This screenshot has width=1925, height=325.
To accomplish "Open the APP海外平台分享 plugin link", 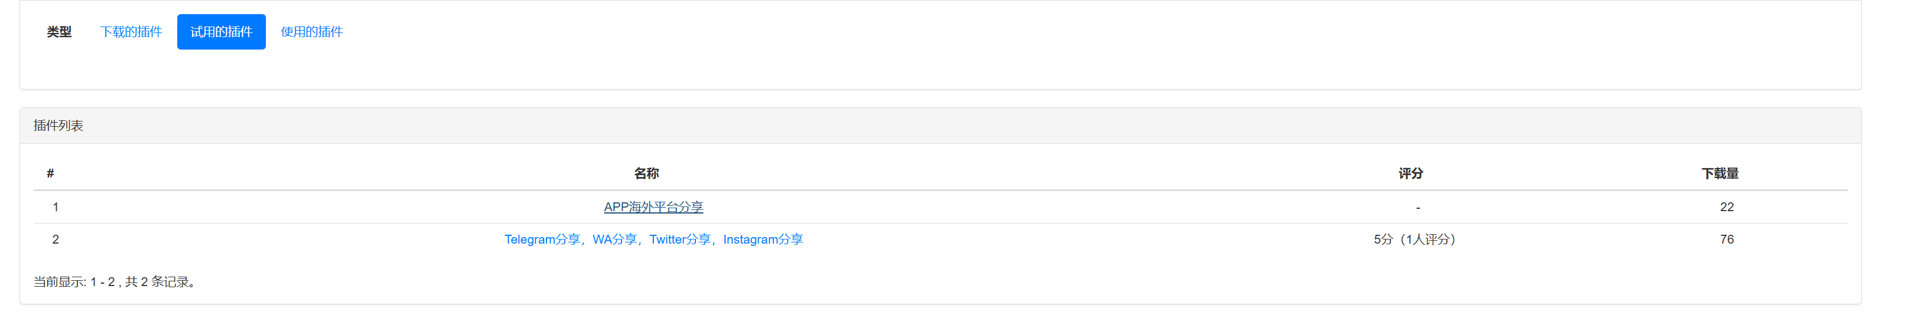I will click(x=653, y=207).
